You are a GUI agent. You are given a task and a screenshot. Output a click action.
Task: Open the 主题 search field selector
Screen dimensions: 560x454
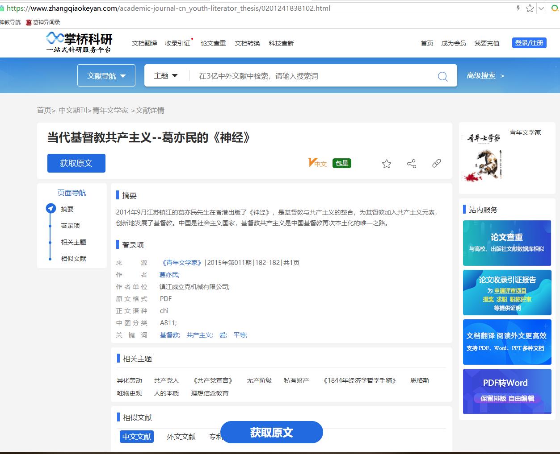coord(166,76)
